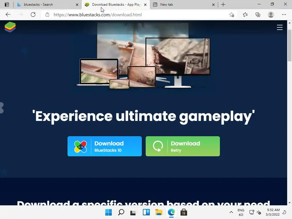The height and width of the screenshot is (219, 292).
Task: Click 'Experience ultimate gameplay' heading
Action: (x=143, y=116)
